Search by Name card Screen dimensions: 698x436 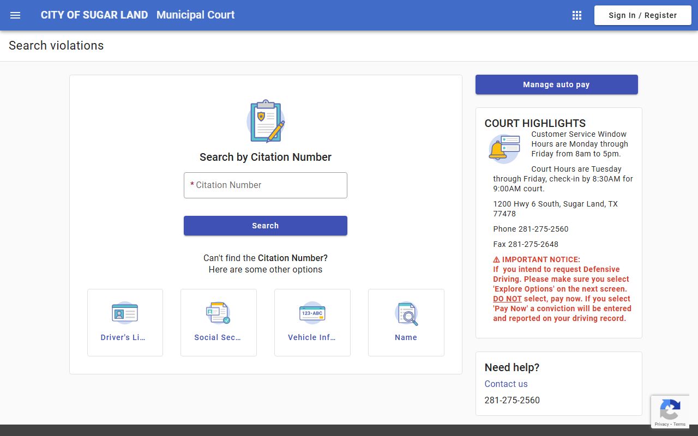(406, 323)
